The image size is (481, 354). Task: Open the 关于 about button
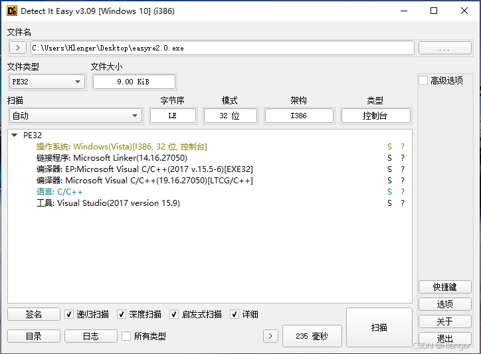coord(445,321)
